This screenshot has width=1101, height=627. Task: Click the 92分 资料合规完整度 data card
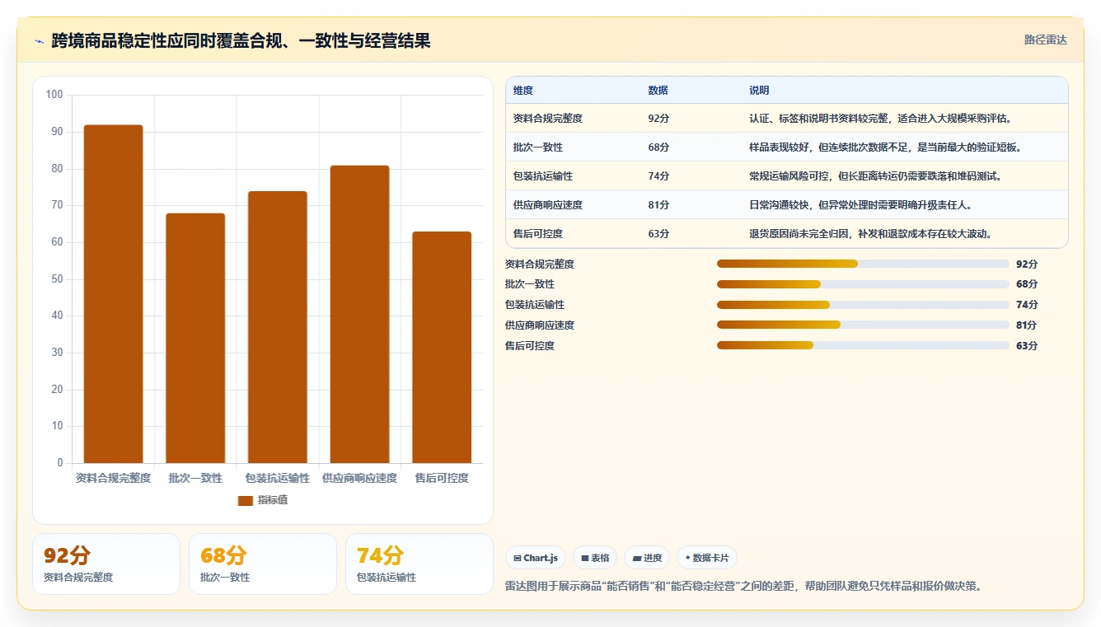pos(106,564)
